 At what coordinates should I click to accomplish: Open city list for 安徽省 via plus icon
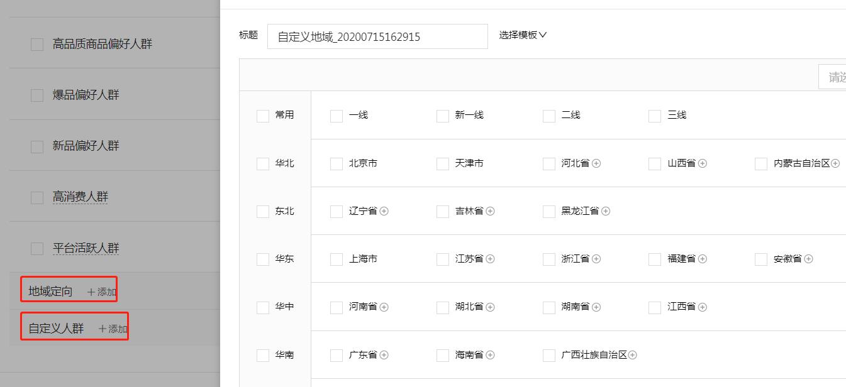pos(810,259)
